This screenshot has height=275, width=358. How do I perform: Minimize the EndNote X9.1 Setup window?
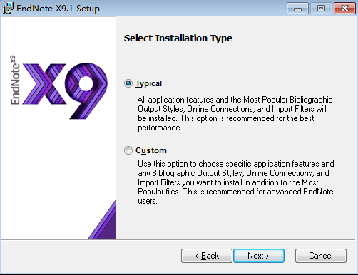(x=297, y=9)
